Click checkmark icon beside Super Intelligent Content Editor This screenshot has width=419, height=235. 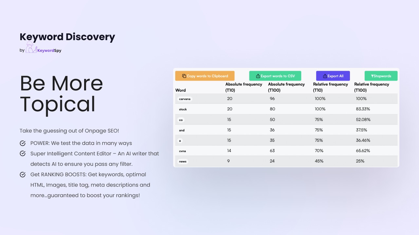(23, 153)
